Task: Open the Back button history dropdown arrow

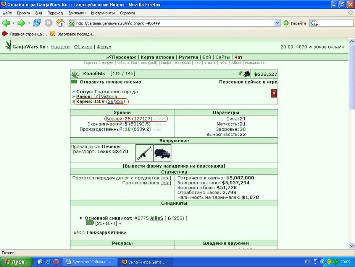Action: 13,23
